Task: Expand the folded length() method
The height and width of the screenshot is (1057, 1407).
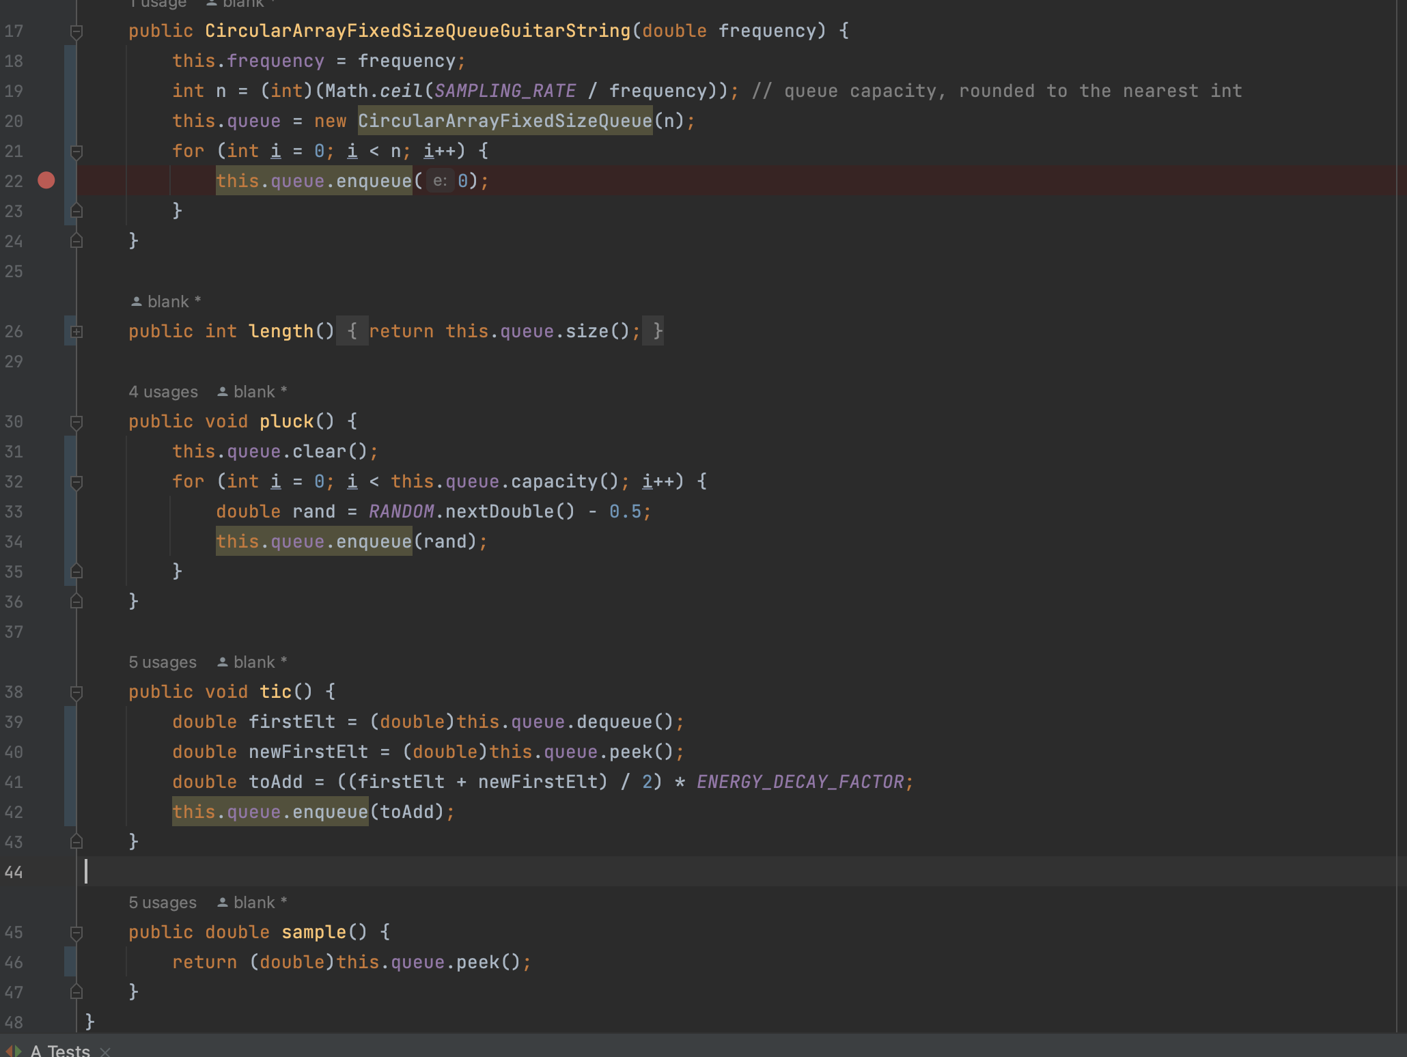Action: tap(76, 332)
